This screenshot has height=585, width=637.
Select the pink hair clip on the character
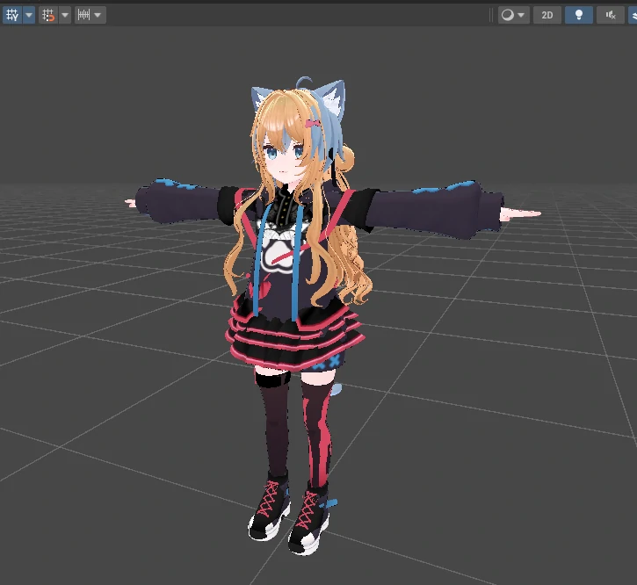coord(313,125)
